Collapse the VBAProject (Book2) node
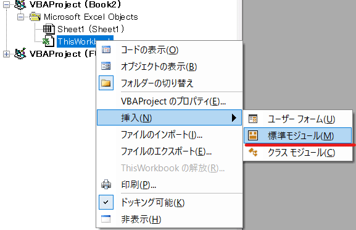This screenshot has height=230, width=356. pos(7,5)
